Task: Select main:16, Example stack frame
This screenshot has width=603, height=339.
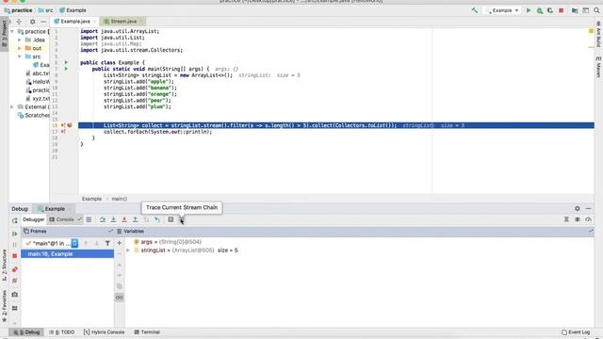Action: 67,254
